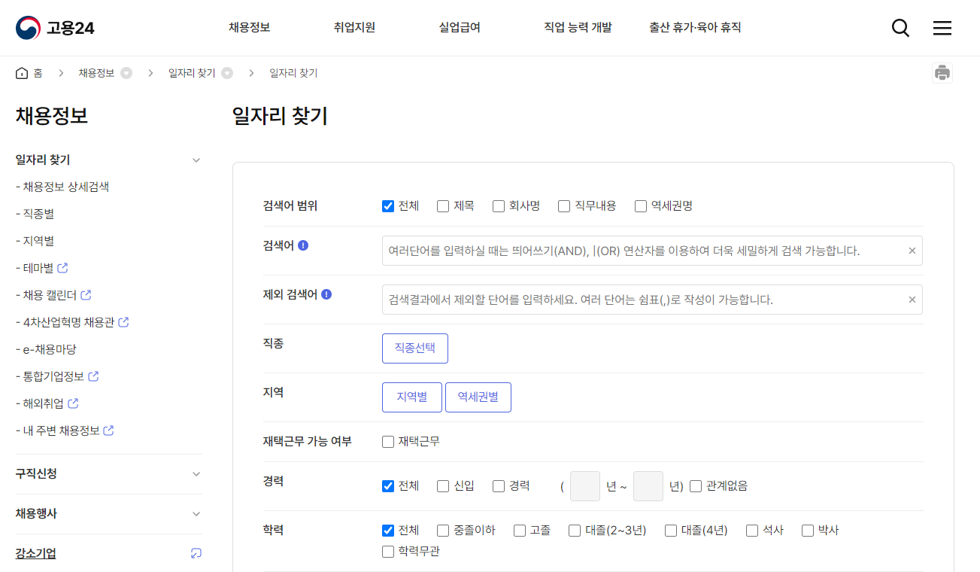Click the first 경력 year input box
The image size is (980, 572).
pyautogui.click(x=585, y=486)
